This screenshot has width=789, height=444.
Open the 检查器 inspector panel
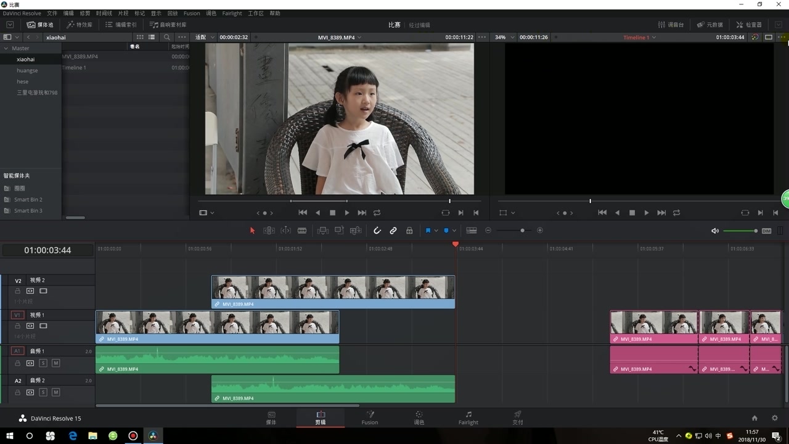click(749, 25)
